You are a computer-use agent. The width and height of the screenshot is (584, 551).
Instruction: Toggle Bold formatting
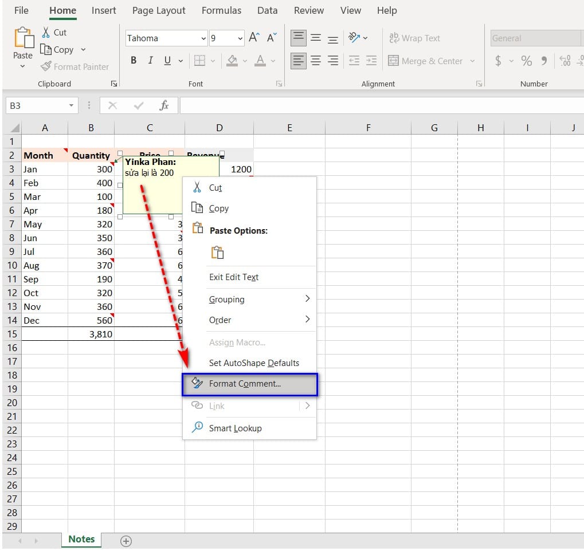tap(134, 61)
